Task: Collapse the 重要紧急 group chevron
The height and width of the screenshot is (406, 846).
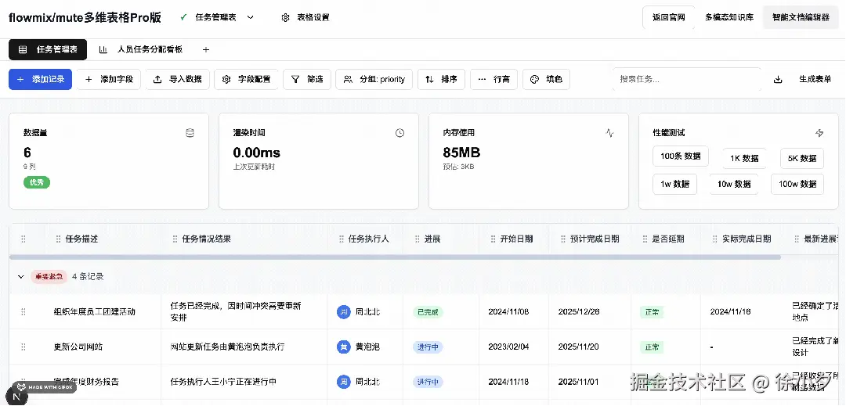Action: click(x=21, y=277)
